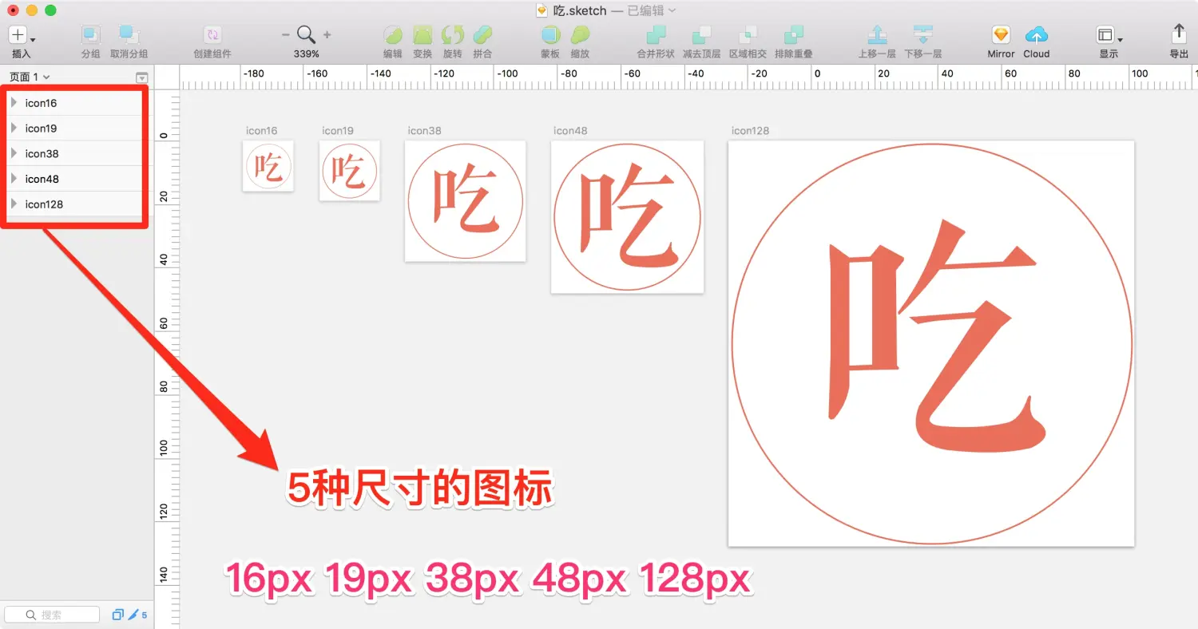Select the large icon128 artboard artwork

coord(931,344)
